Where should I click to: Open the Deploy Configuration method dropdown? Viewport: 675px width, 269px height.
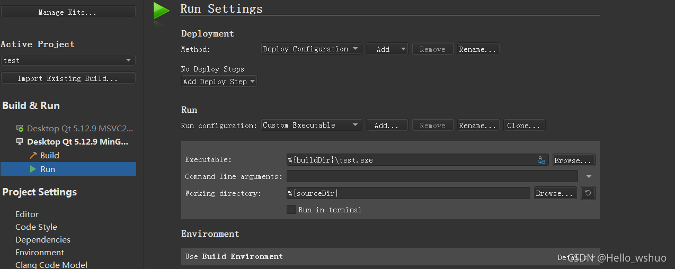[x=312, y=49]
